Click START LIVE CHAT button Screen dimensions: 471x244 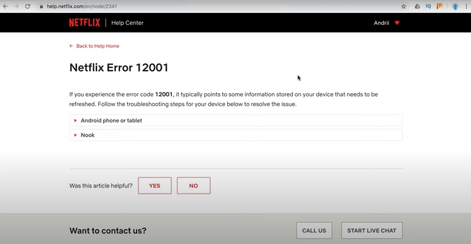(372, 231)
